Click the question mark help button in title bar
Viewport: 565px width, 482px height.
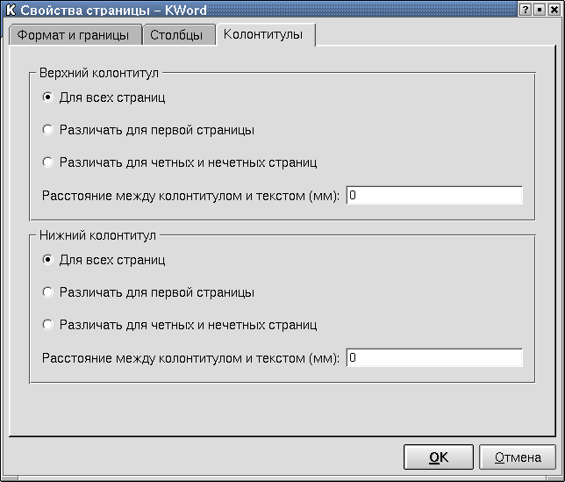tap(525, 10)
